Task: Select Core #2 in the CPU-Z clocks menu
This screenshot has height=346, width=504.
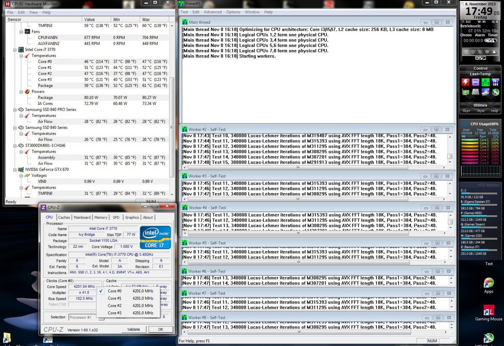Action: pyautogui.click(x=129, y=306)
